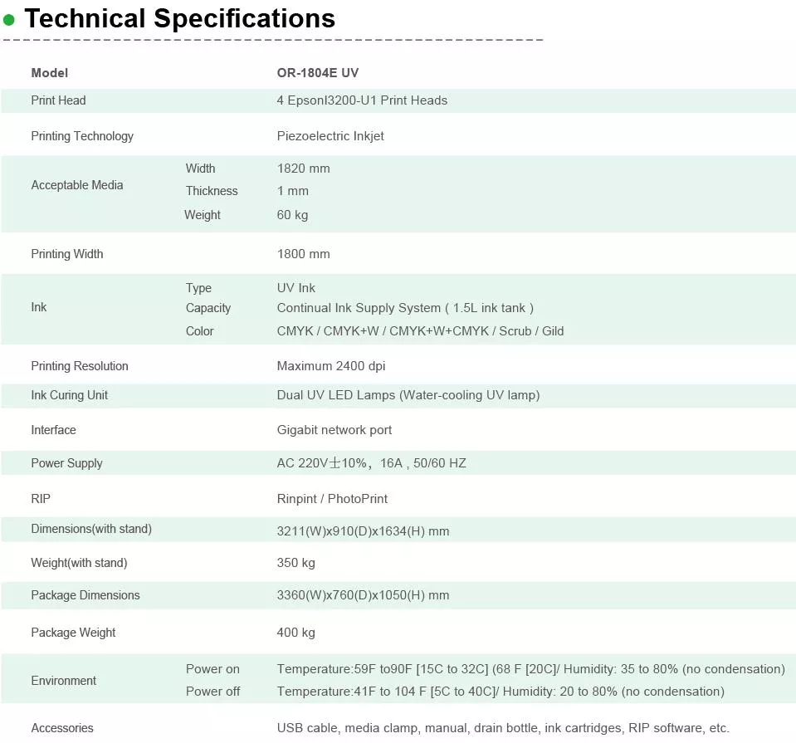Click the Power off environment sublabel
This screenshot has width=796, height=743.
212,692
